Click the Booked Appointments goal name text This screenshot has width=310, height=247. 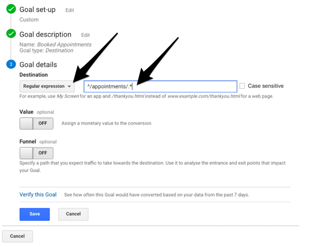click(64, 45)
